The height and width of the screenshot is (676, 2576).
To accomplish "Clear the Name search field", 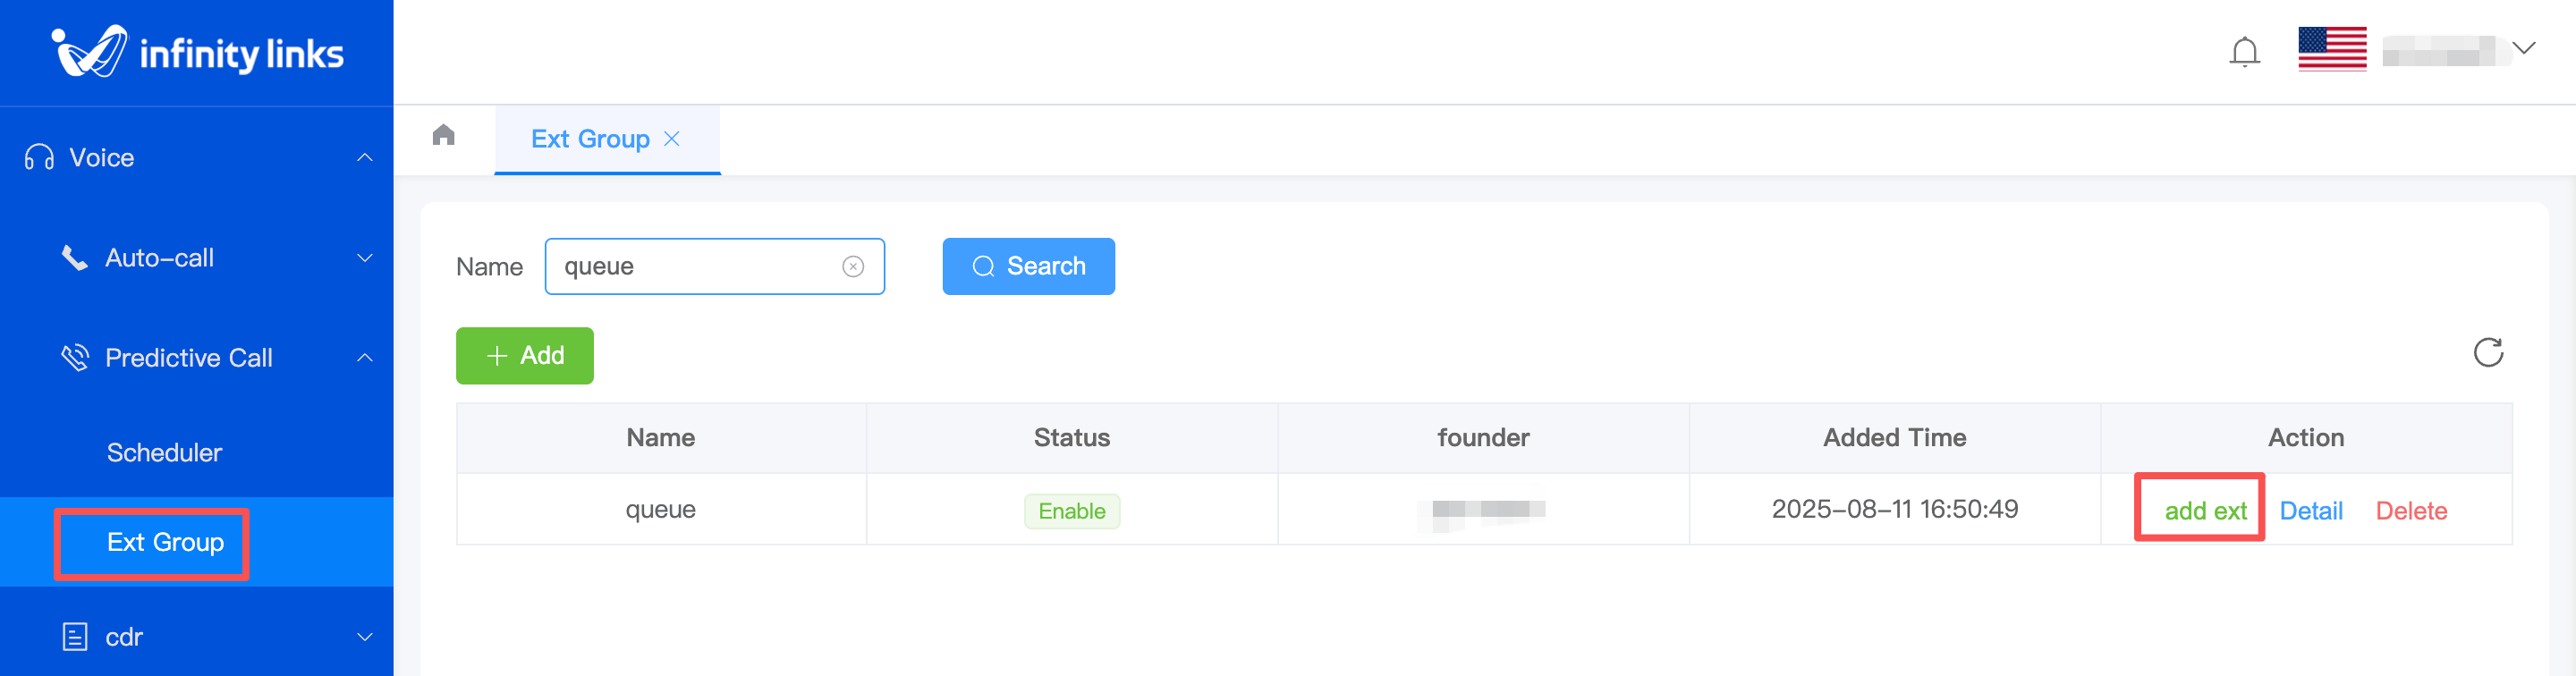I will click(x=853, y=266).
